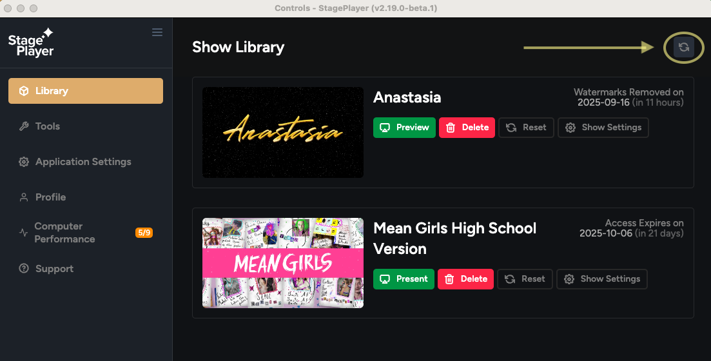
Task: Click the Application Settings gear icon
Action: [x=24, y=162]
